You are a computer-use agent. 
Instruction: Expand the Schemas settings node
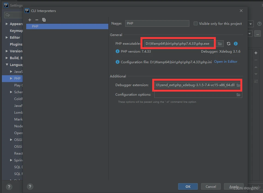11,92
